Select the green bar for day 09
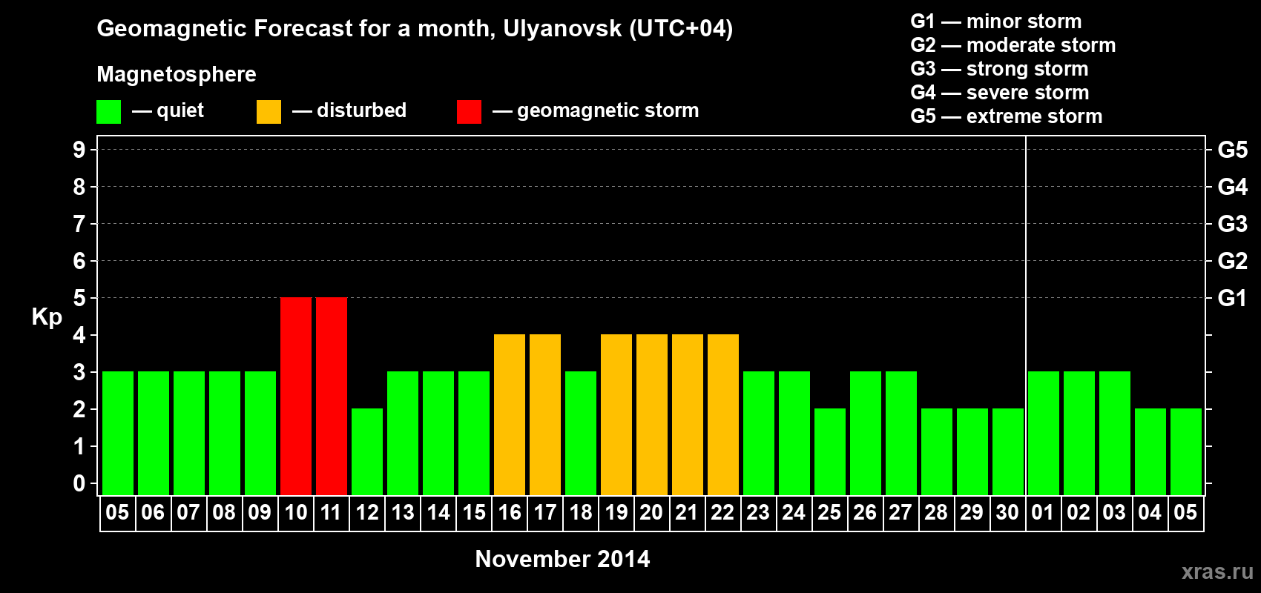 point(260,433)
